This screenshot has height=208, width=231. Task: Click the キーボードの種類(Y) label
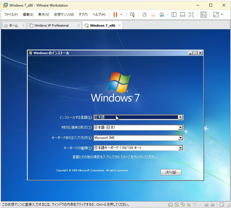tap(78, 148)
